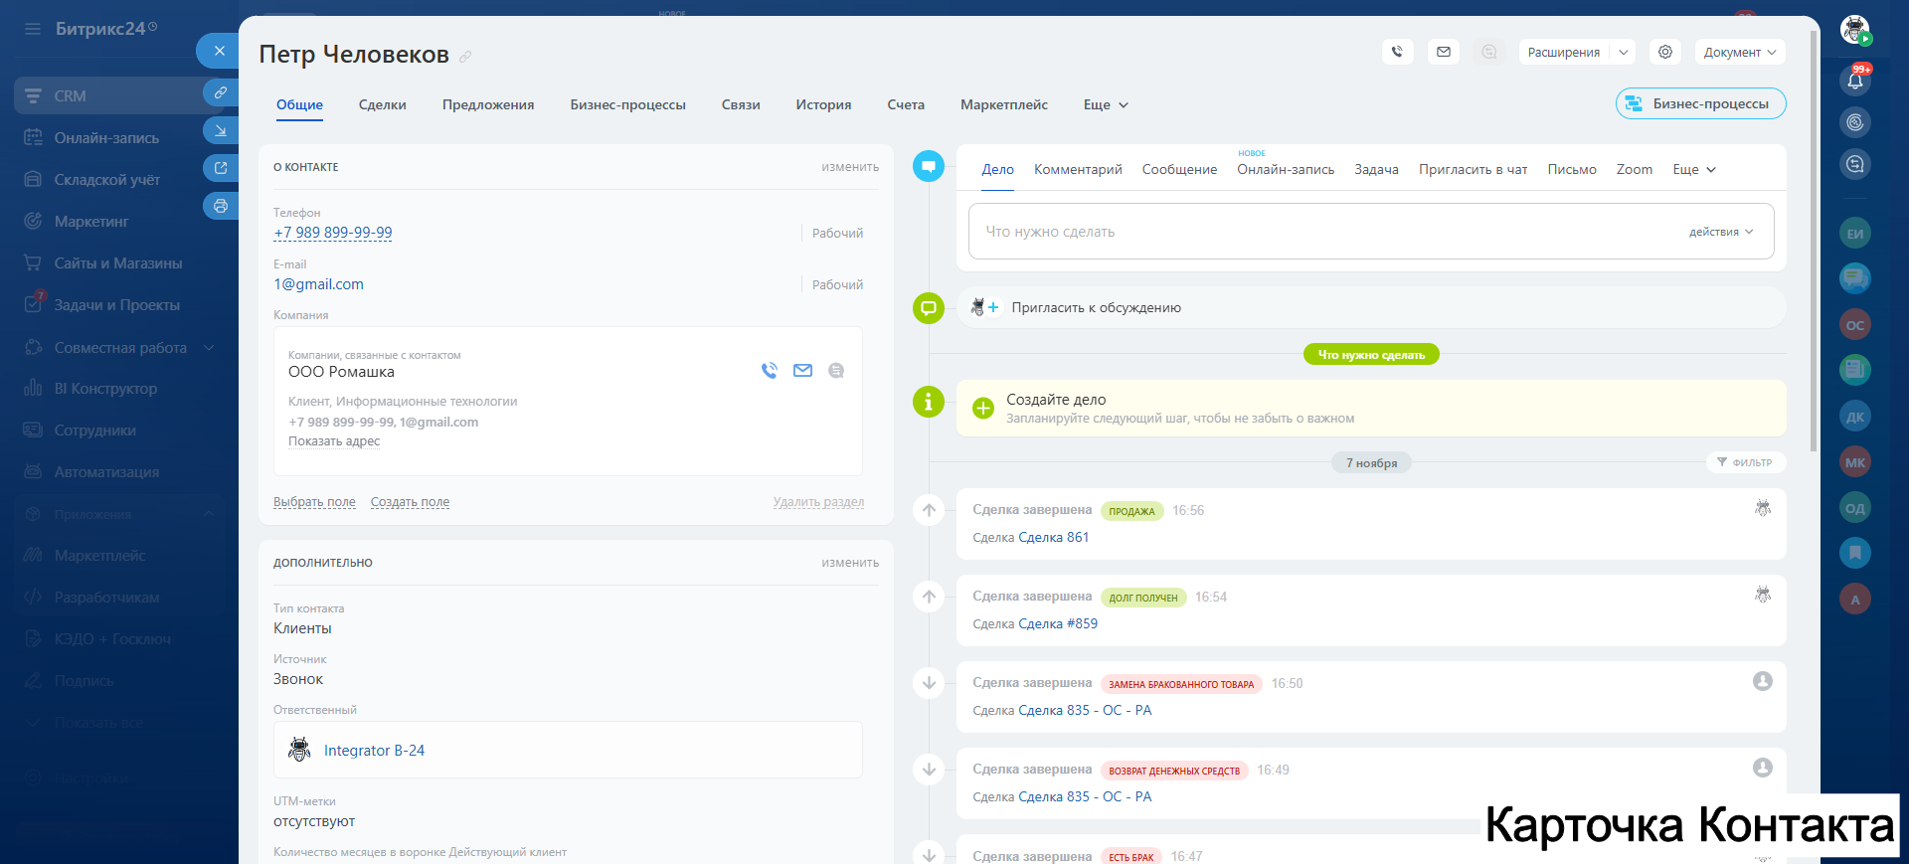This screenshot has width=1909, height=864.
Task: Click copy link icon next to contact name
Action: tap(465, 57)
